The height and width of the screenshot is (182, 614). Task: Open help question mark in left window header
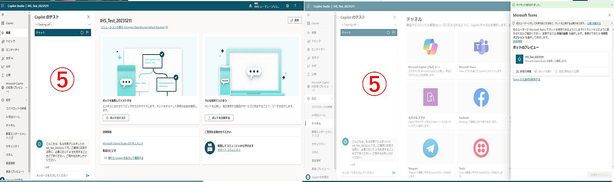pyautogui.click(x=295, y=6)
